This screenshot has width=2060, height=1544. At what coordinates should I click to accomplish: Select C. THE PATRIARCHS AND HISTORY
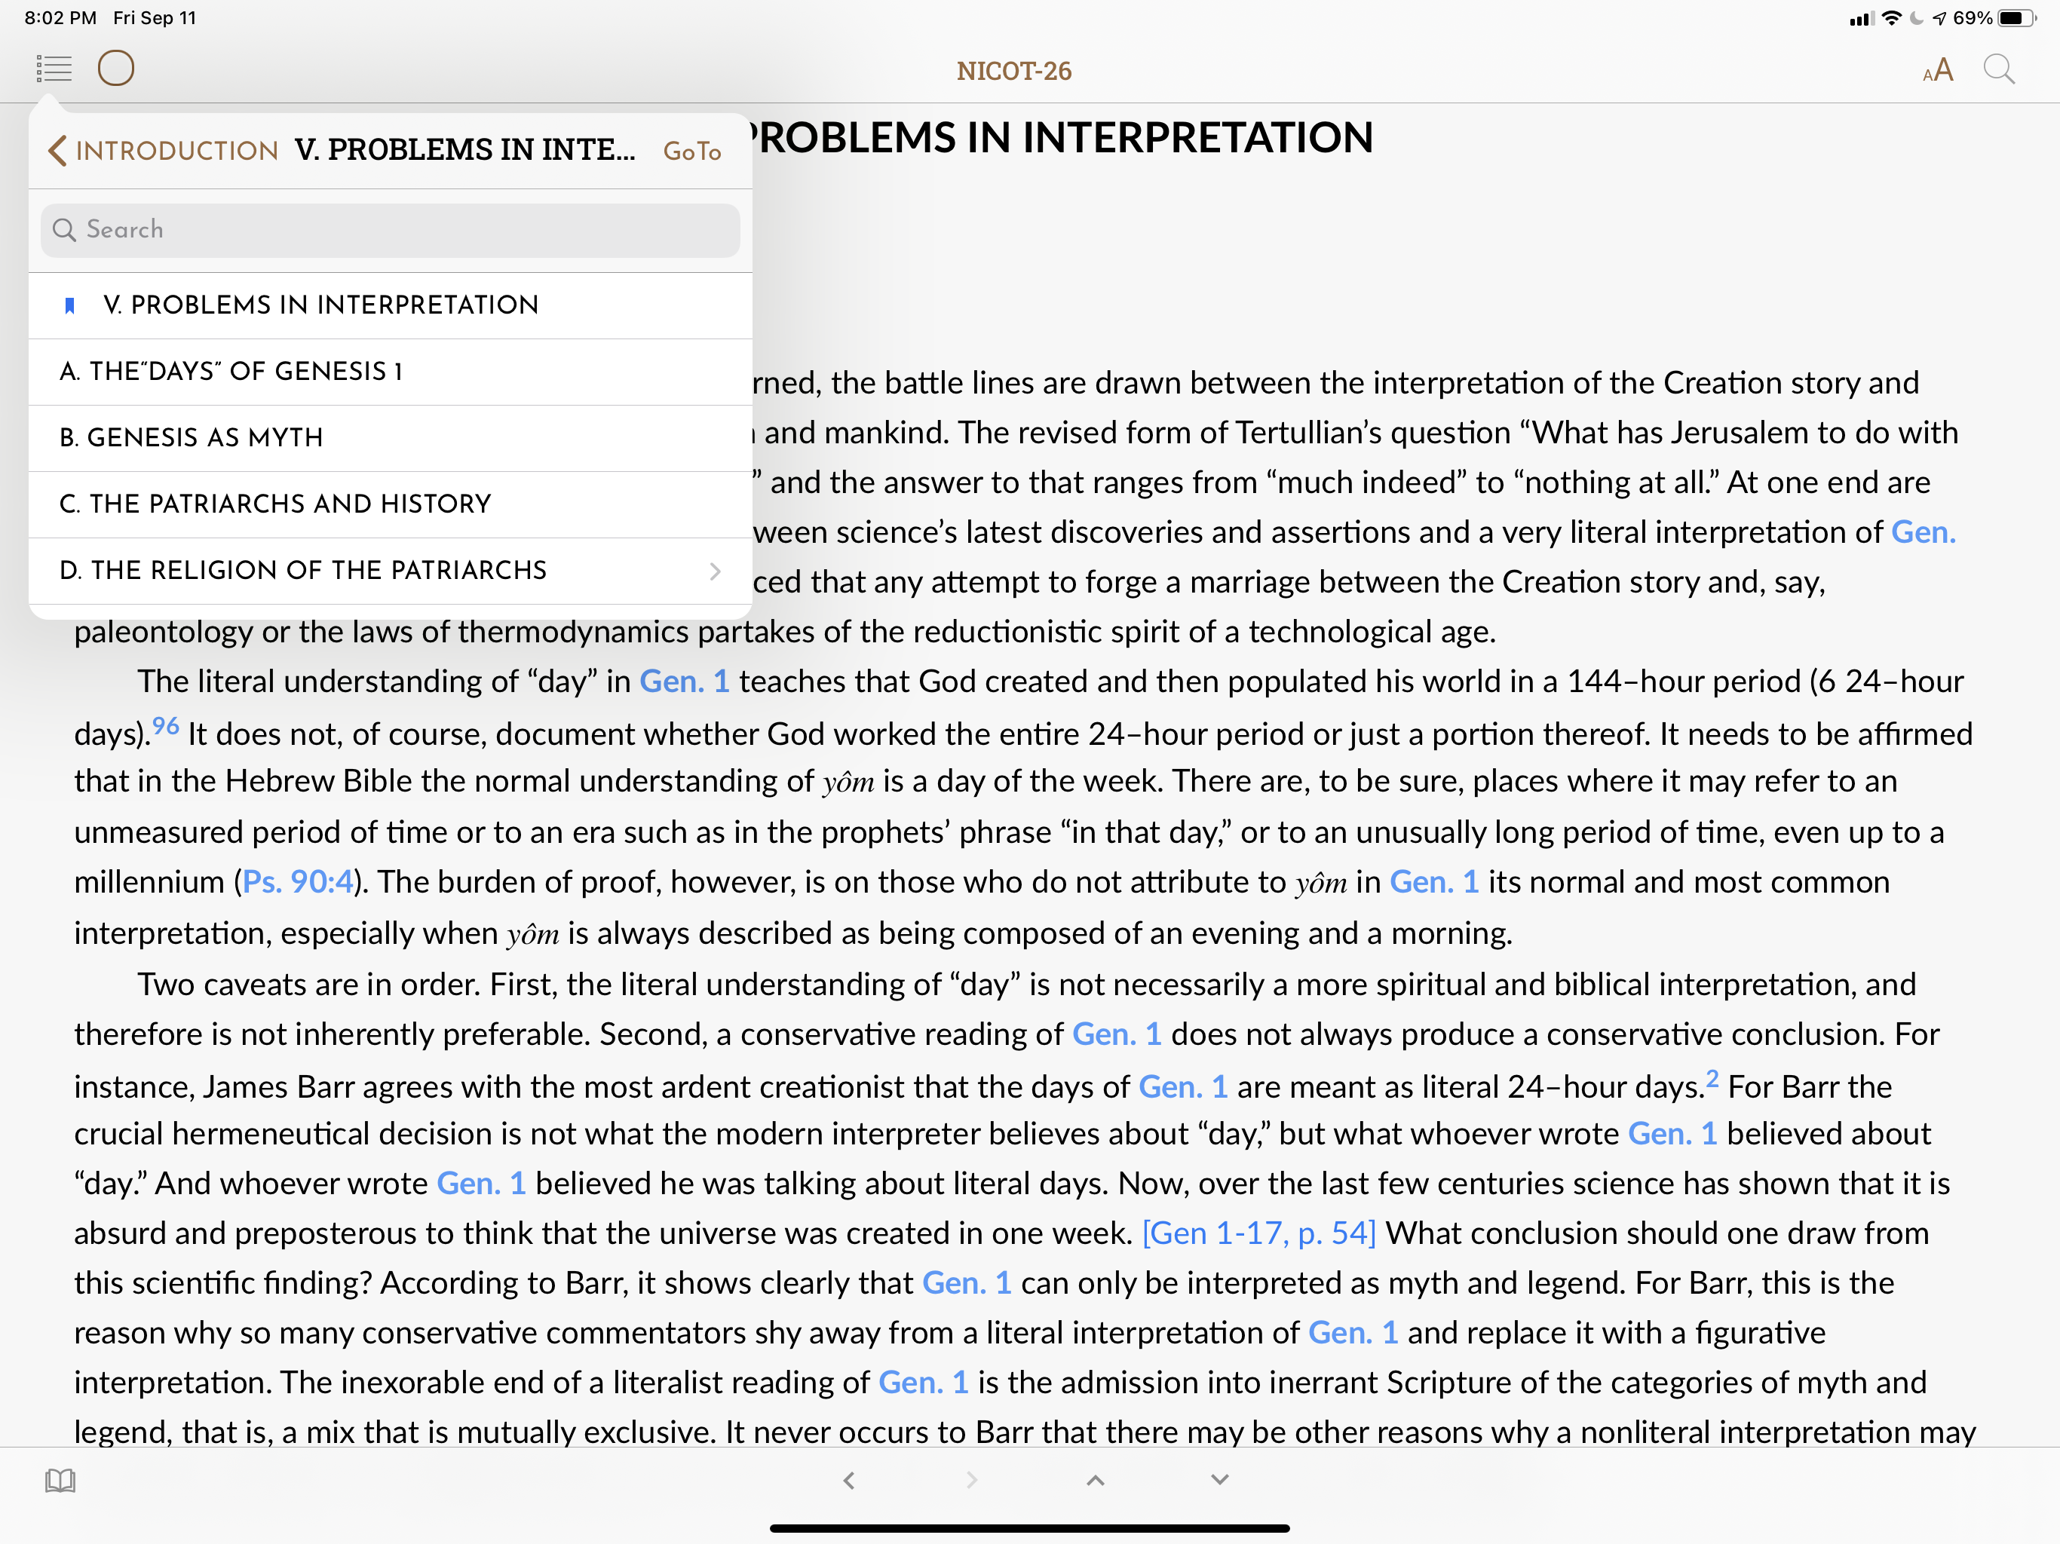coord(276,504)
